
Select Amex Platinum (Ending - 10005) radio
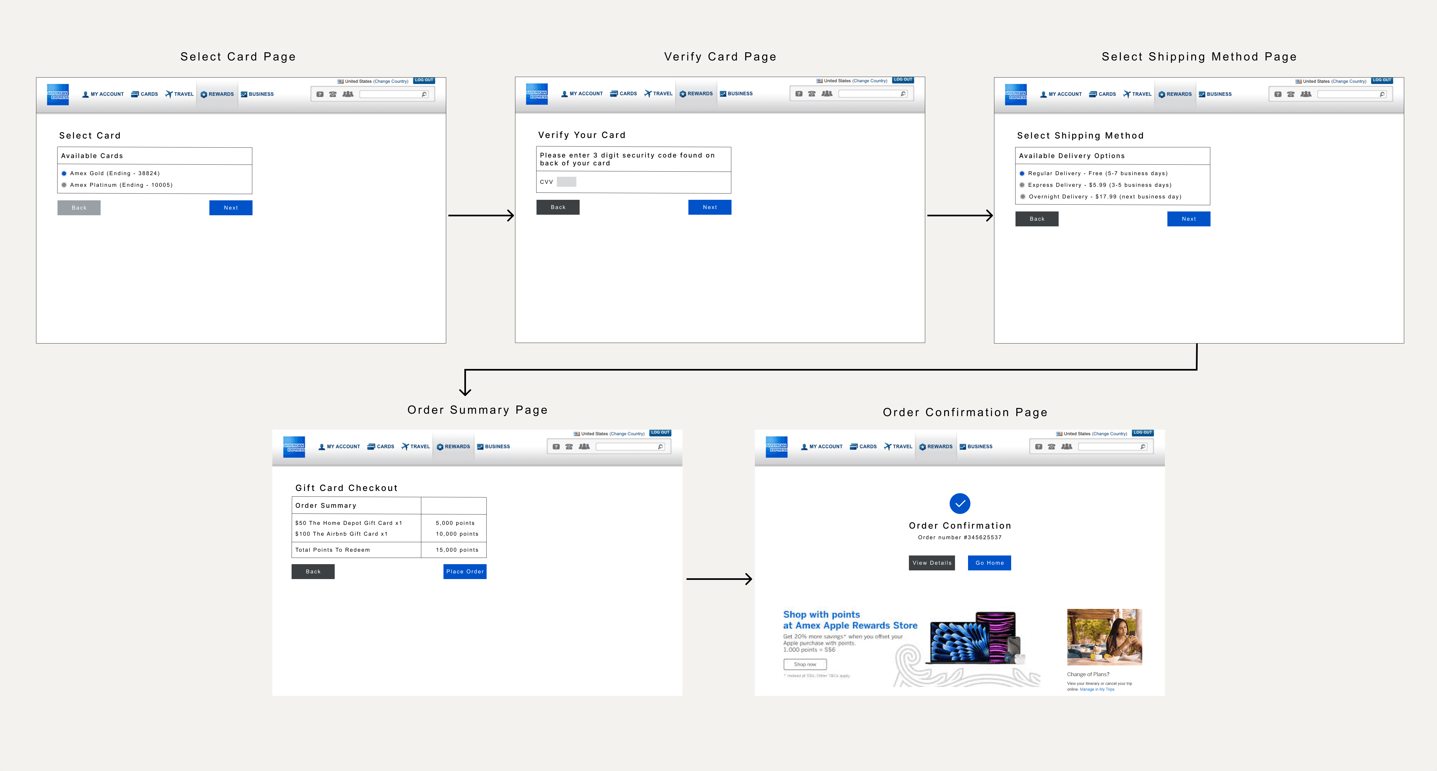tap(64, 185)
